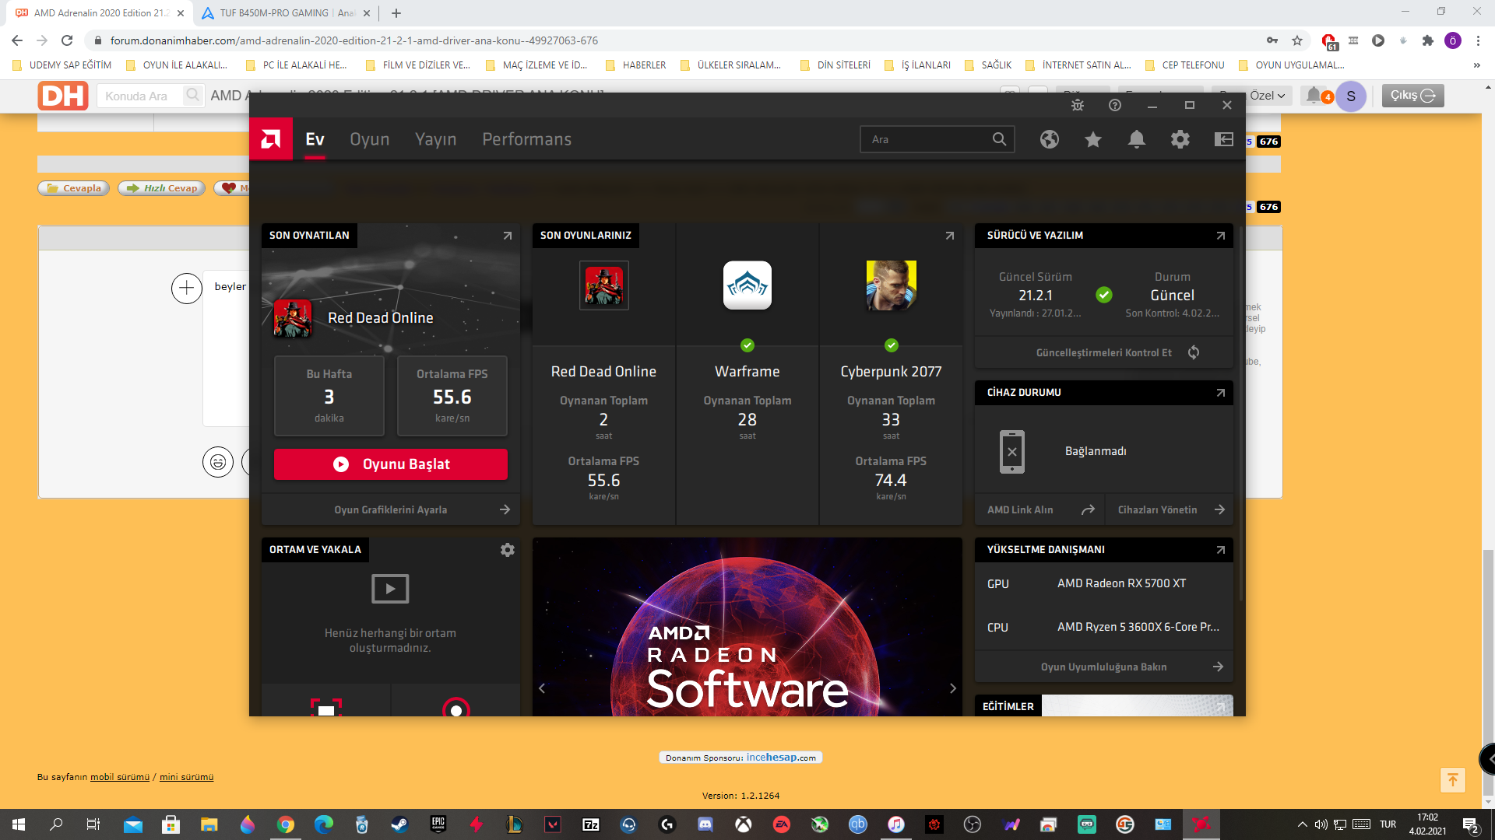Show previous banner slide

tap(542, 688)
